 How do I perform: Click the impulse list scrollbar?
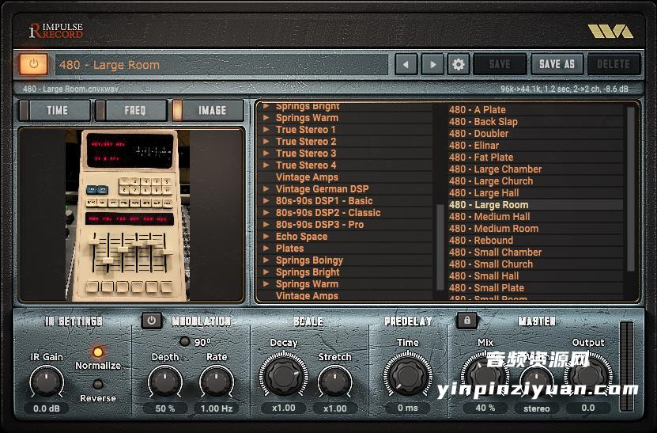coord(631,189)
